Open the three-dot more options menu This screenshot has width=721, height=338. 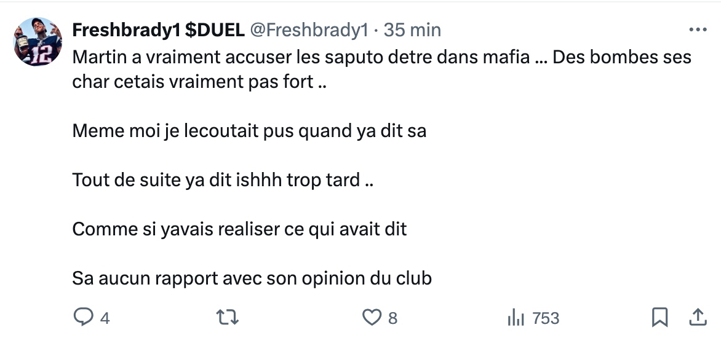coord(698,30)
